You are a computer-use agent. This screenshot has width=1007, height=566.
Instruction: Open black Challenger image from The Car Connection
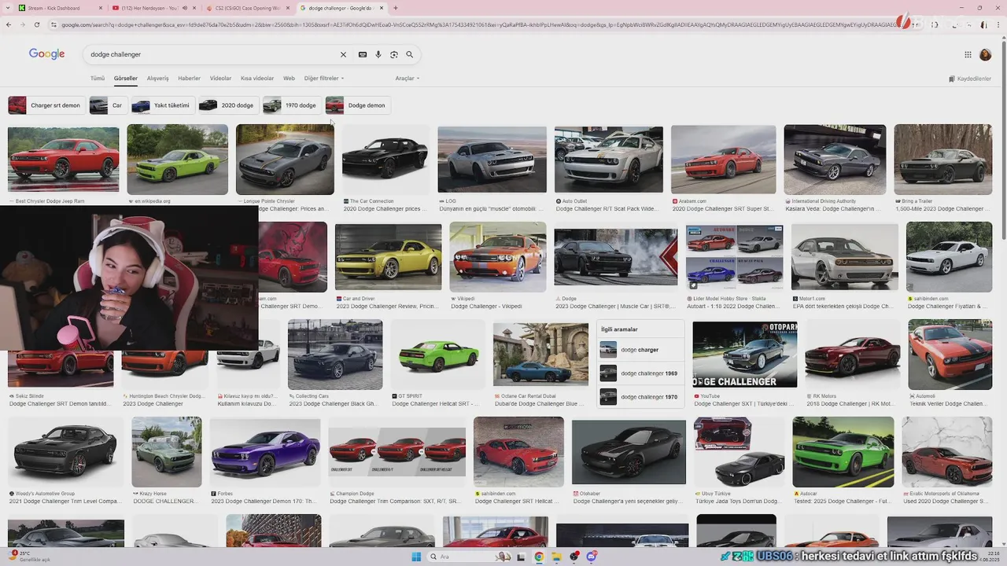[x=385, y=159]
